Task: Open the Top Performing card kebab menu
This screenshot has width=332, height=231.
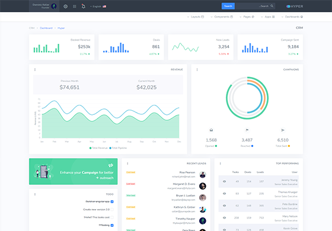Action: point(220,163)
